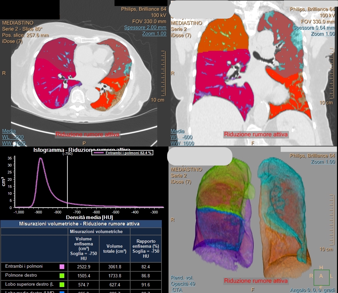Click 'Opacità 49' in 3D view
The height and width of the screenshot is (293, 338).
pos(183,284)
